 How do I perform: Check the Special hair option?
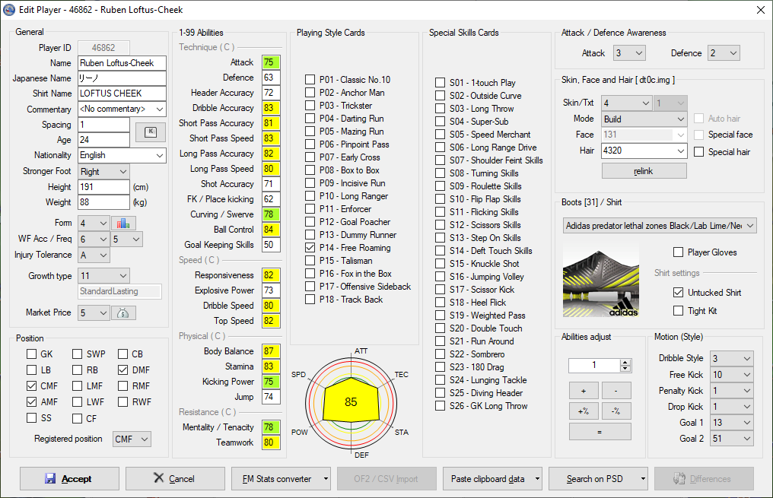pyautogui.click(x=699, y=152)
